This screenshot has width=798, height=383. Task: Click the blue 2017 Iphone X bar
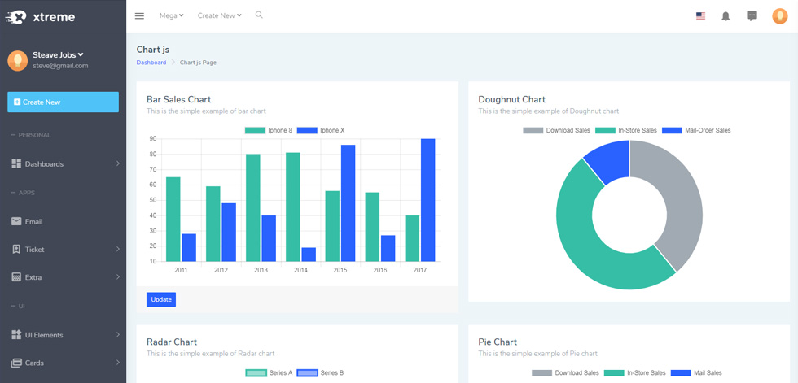[428, 200]
